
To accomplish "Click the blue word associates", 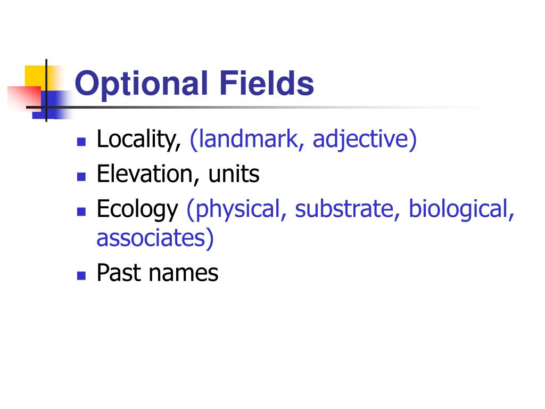I will click(155, 238).
